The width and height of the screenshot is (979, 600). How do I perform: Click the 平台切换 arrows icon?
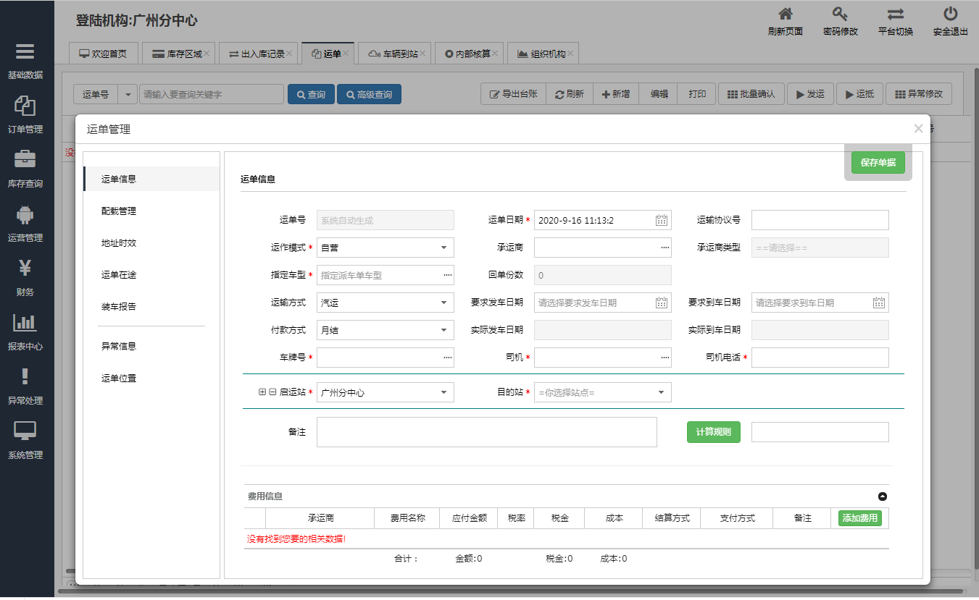(x=896, y=14)
